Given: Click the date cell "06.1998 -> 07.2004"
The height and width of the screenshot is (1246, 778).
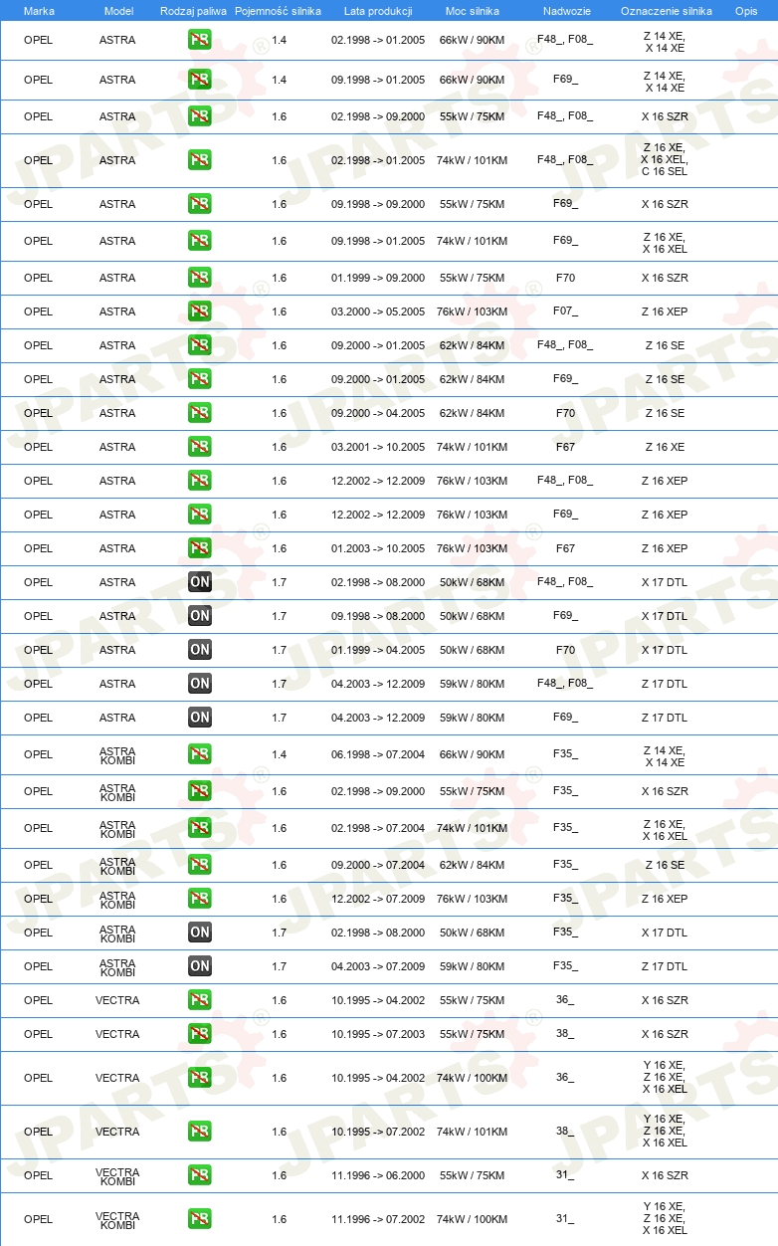Looking at the screenshot, I should click(x=378, y=755).
